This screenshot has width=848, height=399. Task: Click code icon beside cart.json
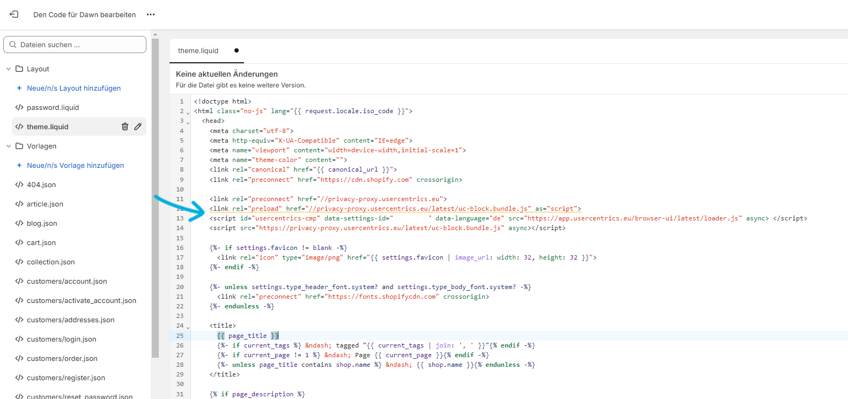[x=19, y=242]
